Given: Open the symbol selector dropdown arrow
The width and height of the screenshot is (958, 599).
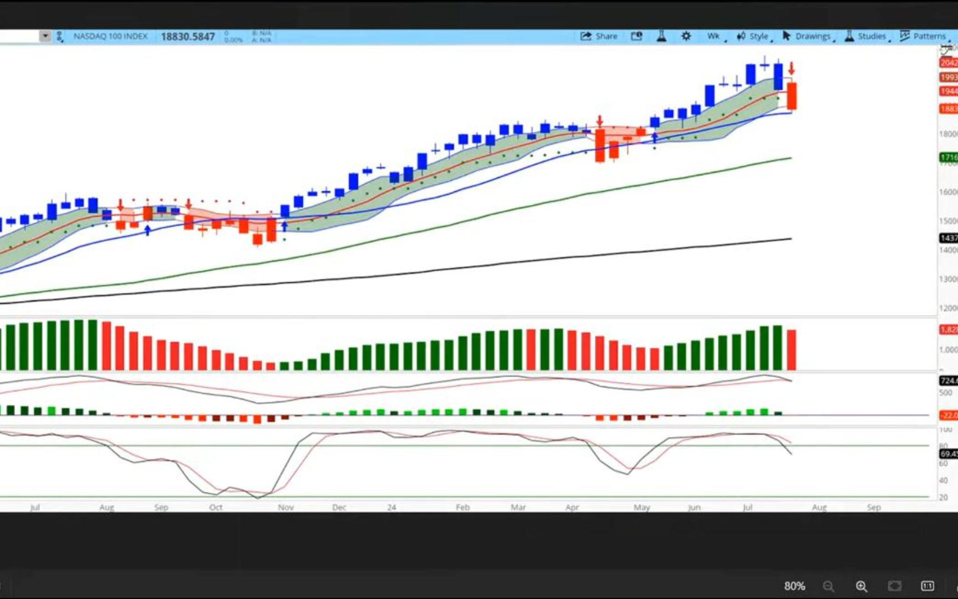Looking at the screenshot, I should click(45, 37).
